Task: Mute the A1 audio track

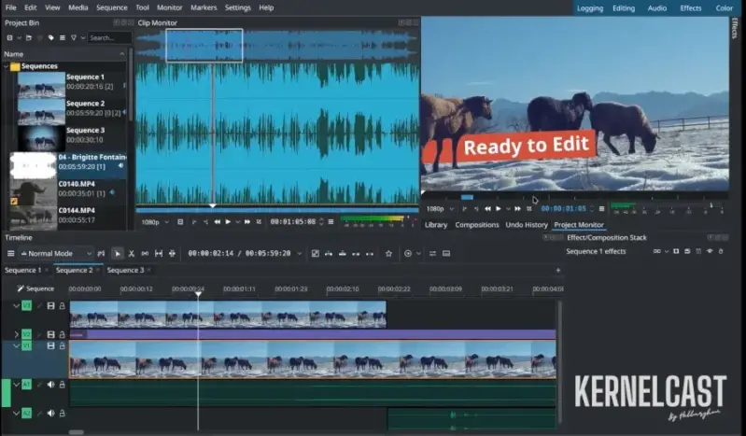Action: pyautogui.click(x=50, y=384)
